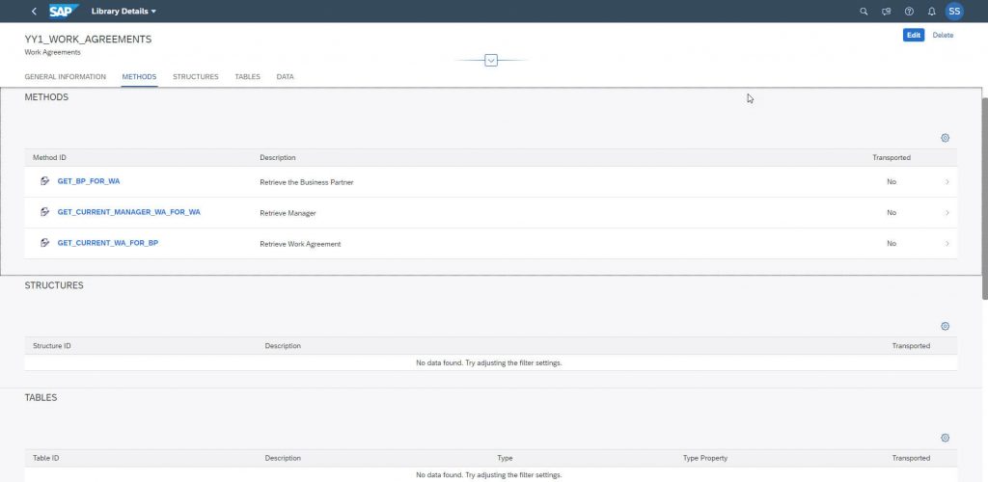Click the Type column header in Tables
Screen dimensions: 988x482
505,458
